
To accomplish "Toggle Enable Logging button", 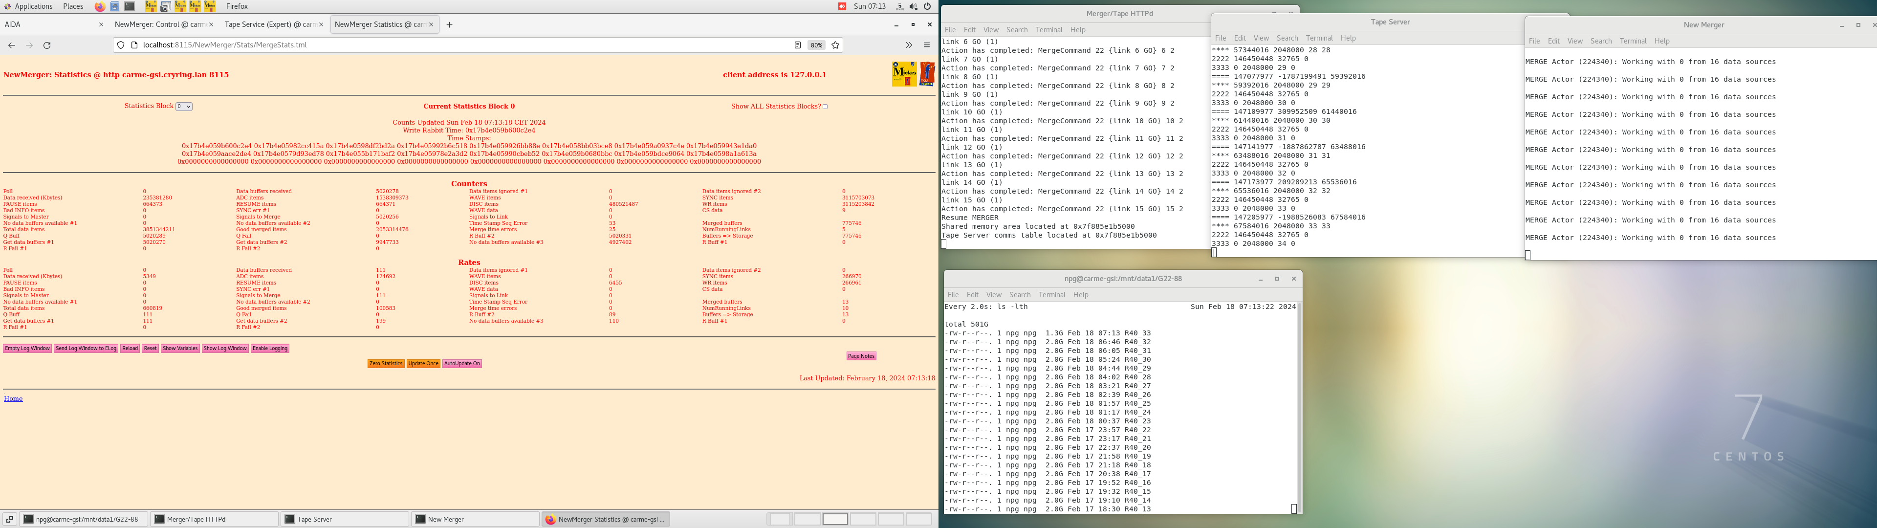I will [x=270, y=349].
